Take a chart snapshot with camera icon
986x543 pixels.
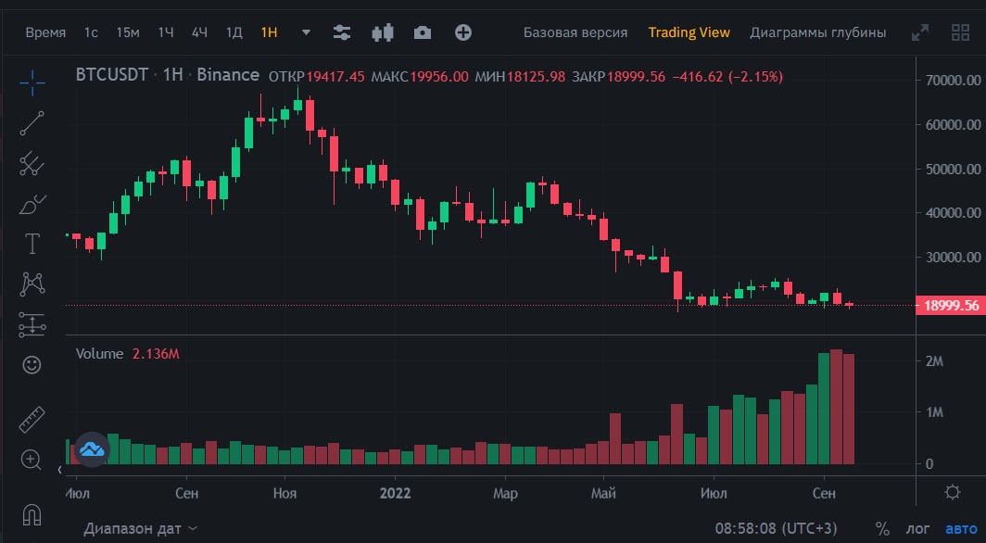tap(423, 32)
